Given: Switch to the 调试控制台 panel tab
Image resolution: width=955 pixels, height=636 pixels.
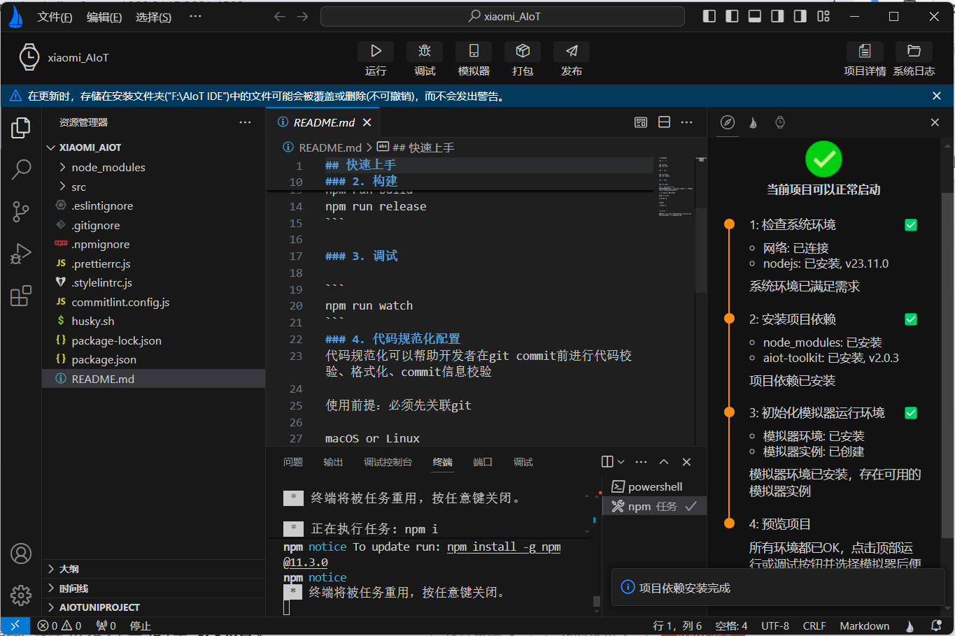Looking at the screenshot, I should [x=388, y=462].
